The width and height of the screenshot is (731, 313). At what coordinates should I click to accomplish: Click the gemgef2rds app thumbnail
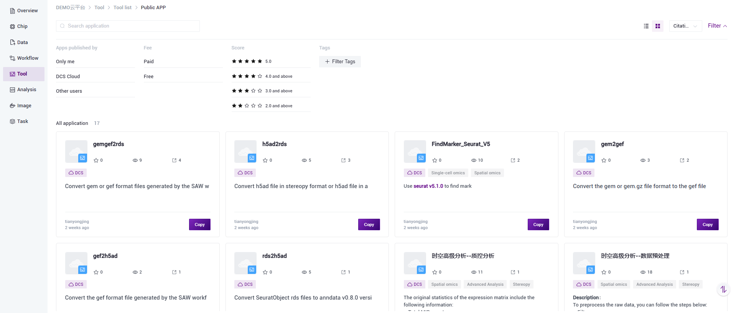(x=76, y=151)
